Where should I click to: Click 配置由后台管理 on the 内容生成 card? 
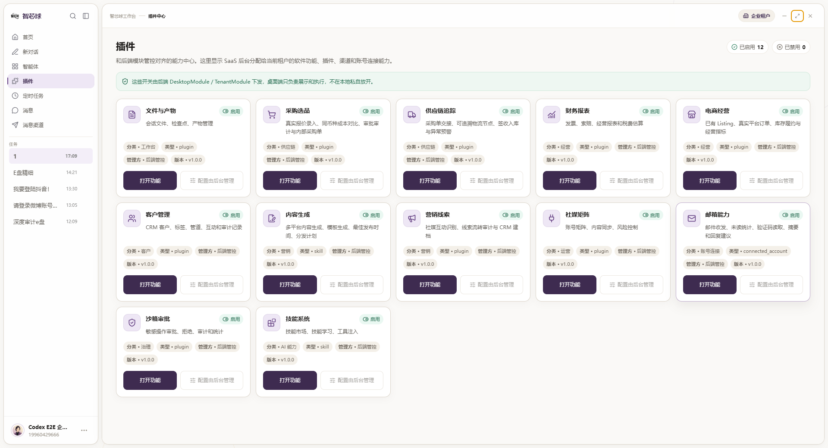(x=352, y=285)
